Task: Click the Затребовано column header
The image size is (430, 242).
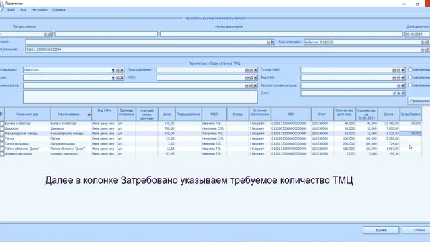Action: pos(411,114)
